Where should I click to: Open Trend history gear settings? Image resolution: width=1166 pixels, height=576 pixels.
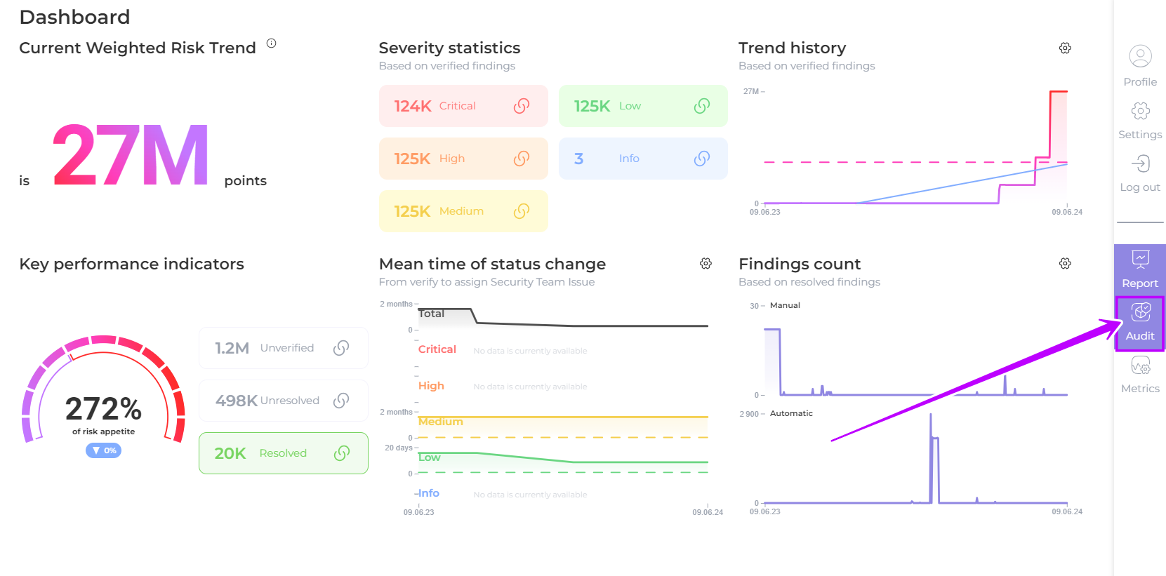1065,48
